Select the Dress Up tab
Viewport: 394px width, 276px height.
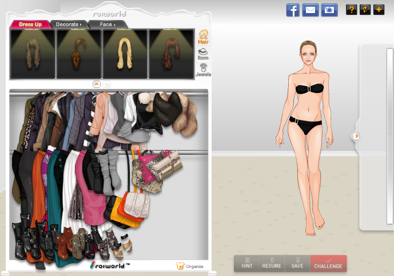30,25
